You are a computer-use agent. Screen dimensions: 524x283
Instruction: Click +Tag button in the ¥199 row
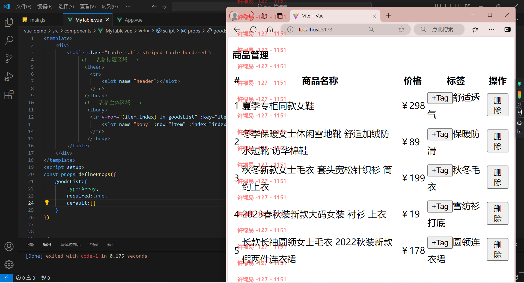(x=440, y=170)
